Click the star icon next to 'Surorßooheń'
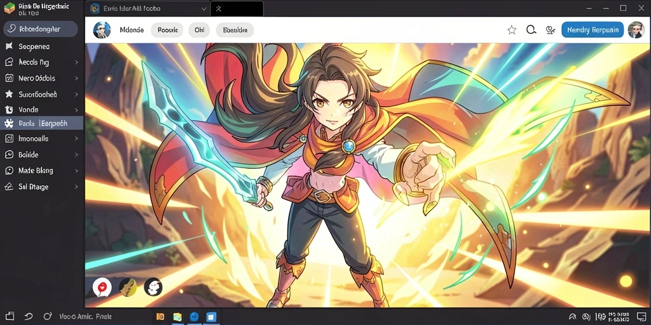This screenshot has height=325, width=651. [x=9, y=94]
